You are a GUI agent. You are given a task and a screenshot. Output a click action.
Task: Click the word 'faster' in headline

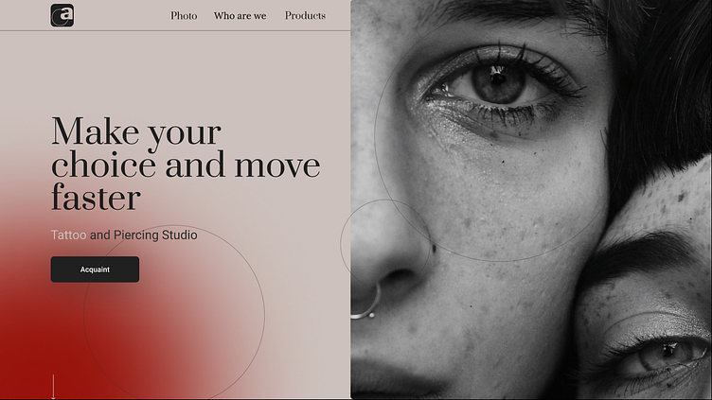(96, 199)
